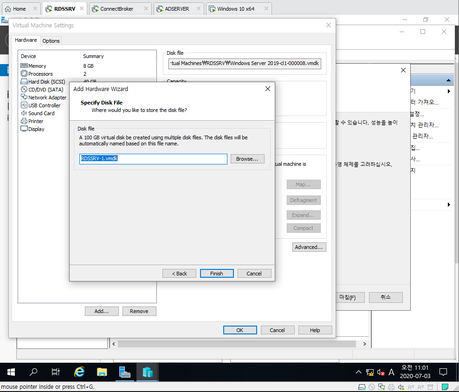Close the Add Hardware Wizard dialog

click(267, 89)
